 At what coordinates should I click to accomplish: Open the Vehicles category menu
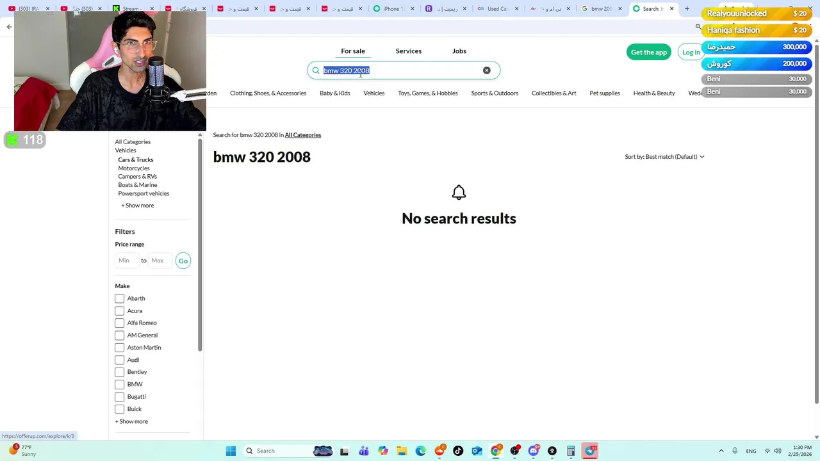[x=374, y=93]
